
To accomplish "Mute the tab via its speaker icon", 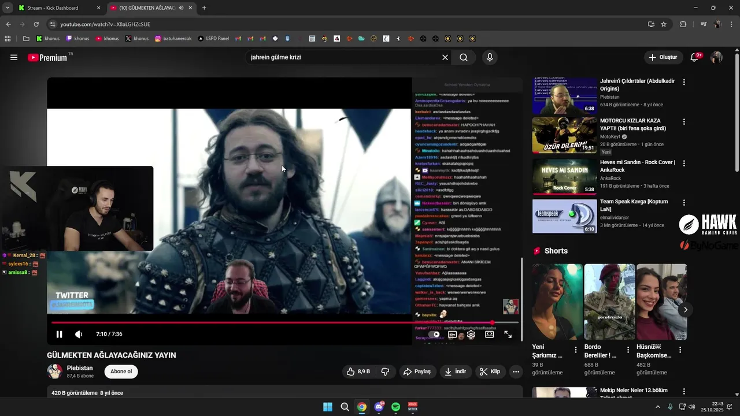I will pyautogui.click(x=181, y=8).
